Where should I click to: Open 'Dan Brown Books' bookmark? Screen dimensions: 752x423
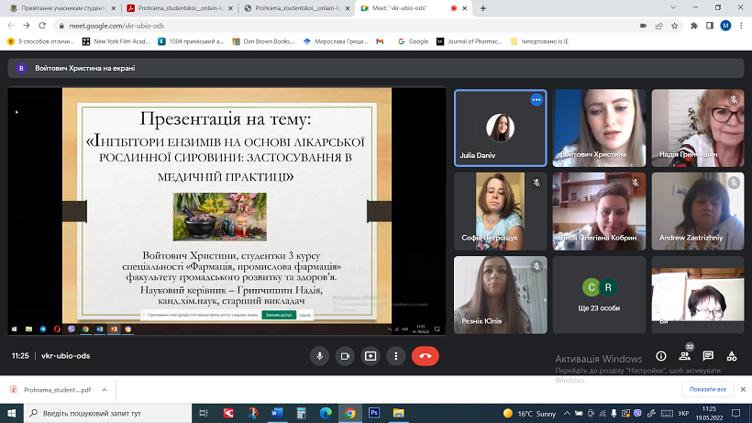[264, 41]
